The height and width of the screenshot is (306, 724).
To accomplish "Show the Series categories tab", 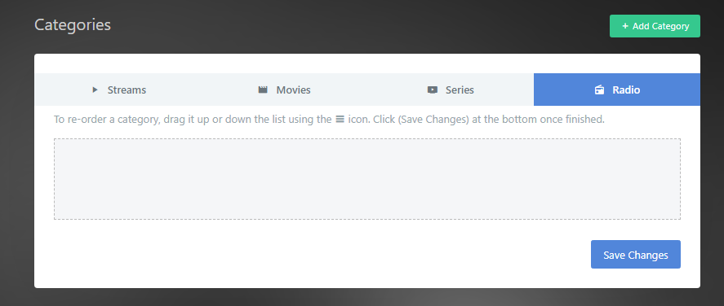I will pos(451,90).
